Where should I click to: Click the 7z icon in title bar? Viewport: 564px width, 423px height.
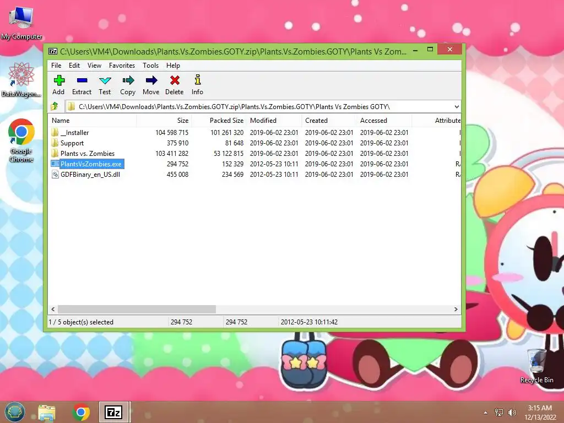pyautogui.click(x=53, y=51)
